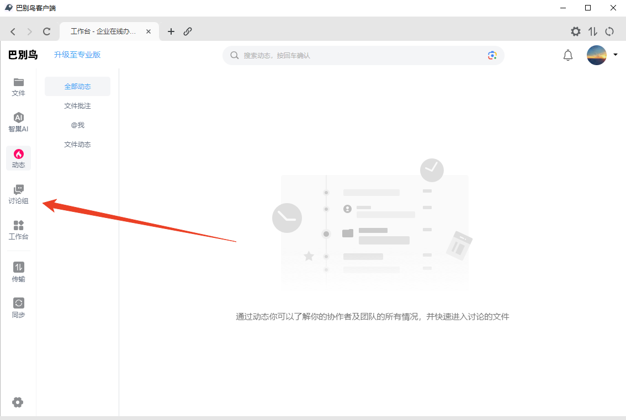
Task: Open the 讨论组 (Discussion group) sidebar item
Action: tap(18, 194)
